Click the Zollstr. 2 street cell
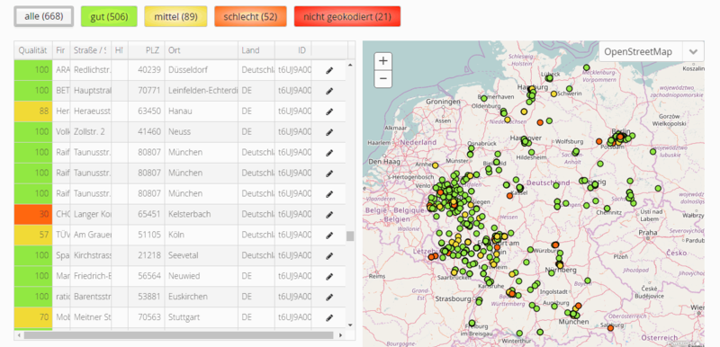This screenshot has width=720, height=347. pyautogui.click(x=91, y=132)
